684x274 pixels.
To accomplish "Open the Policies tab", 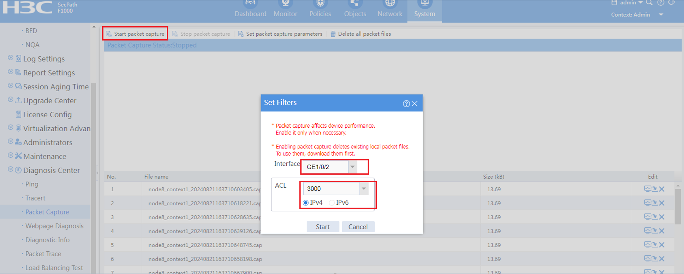I will point(320,10).
